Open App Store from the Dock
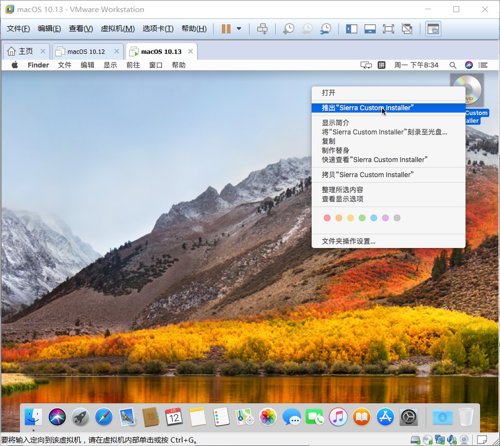The image size is (500, 446). 385,417
